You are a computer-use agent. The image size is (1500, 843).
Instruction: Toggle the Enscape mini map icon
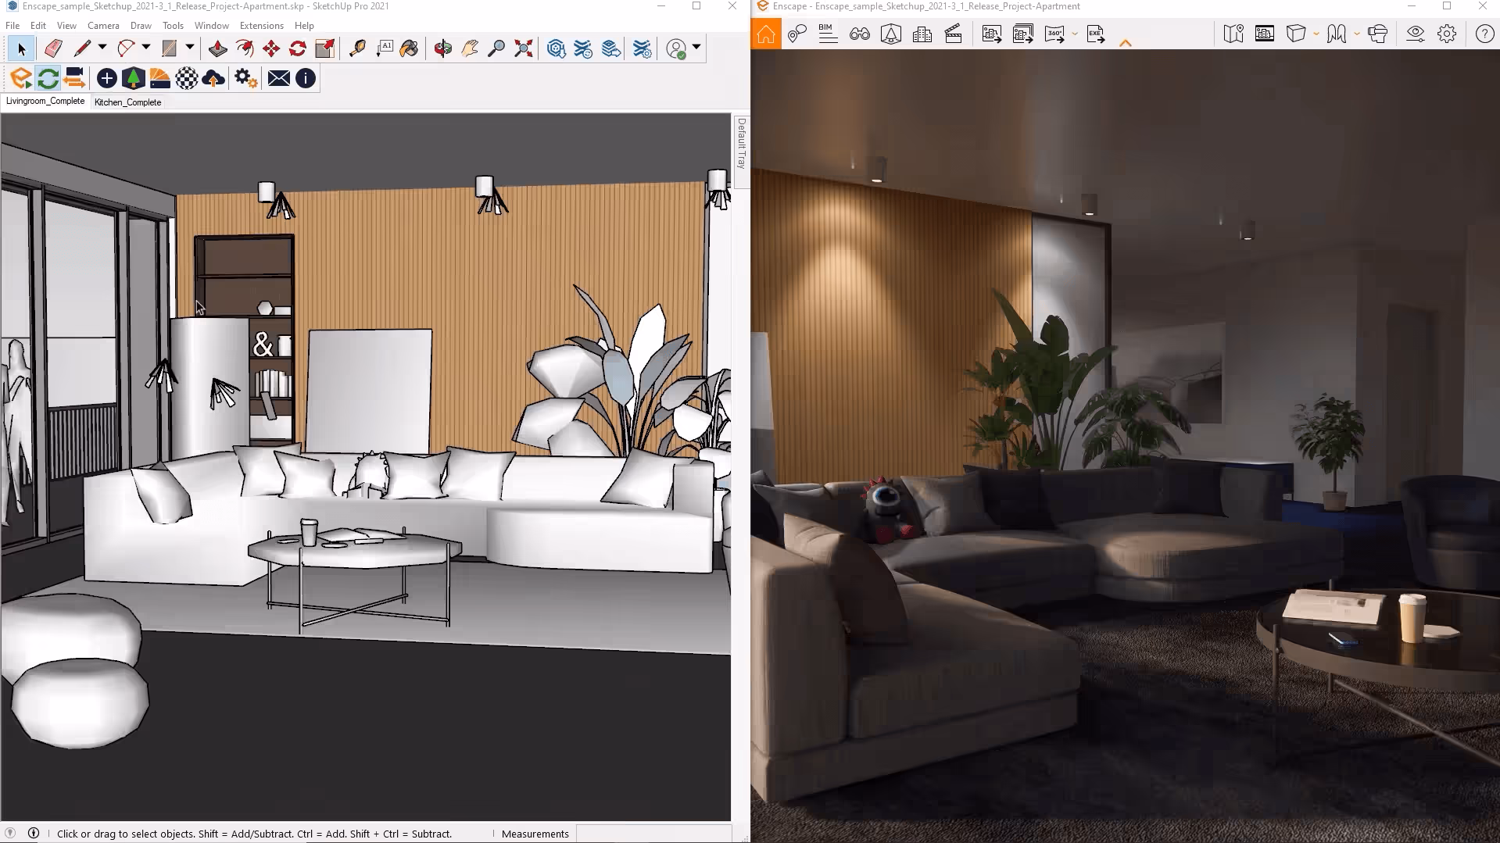[x=1233, y=34]
